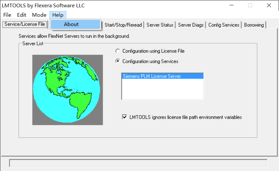Open the Server Status tab
Screen dimensions: 279x171
(160, 25)
